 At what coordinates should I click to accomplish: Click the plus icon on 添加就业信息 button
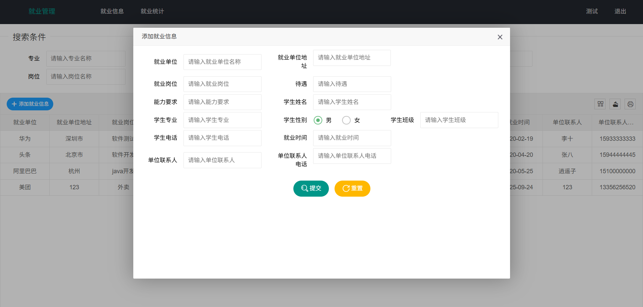click(14, 104)
